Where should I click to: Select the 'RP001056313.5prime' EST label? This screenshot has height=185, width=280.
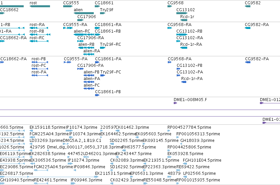tap(198, 134)
